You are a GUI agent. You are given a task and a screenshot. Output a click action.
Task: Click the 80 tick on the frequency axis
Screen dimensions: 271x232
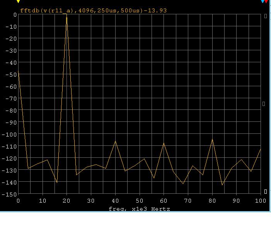[x=212, y=201]
